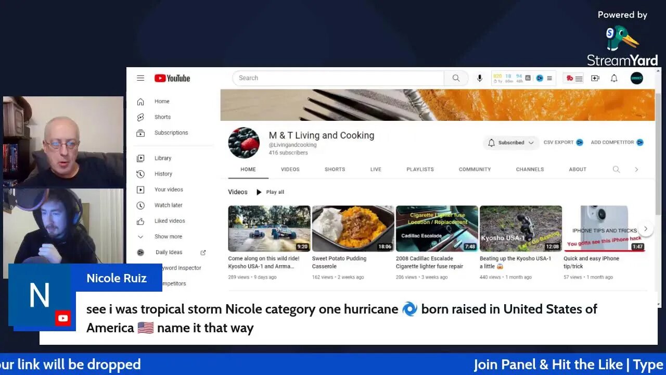Focus the YouTube Search field
Screen dimensions: 666x375
click(338, 78)
